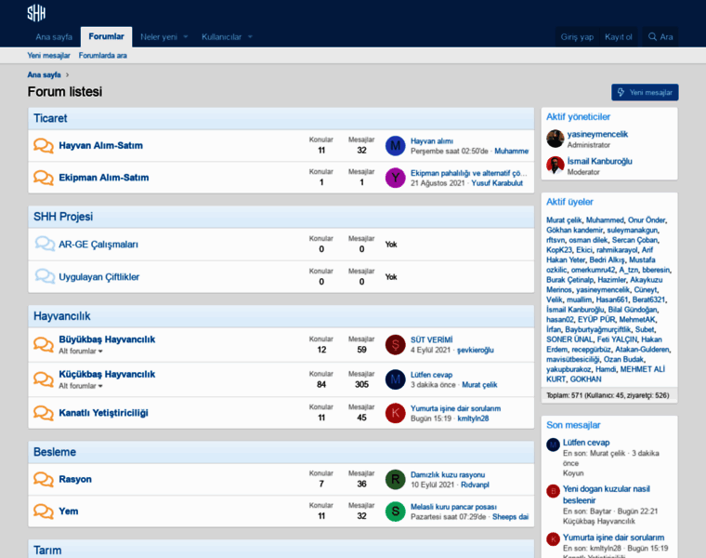Viewport: 706px width, 558px height.
Task: Click the AR-GE Çalışmaları forum speech-bubble icon
Action: 45,244
